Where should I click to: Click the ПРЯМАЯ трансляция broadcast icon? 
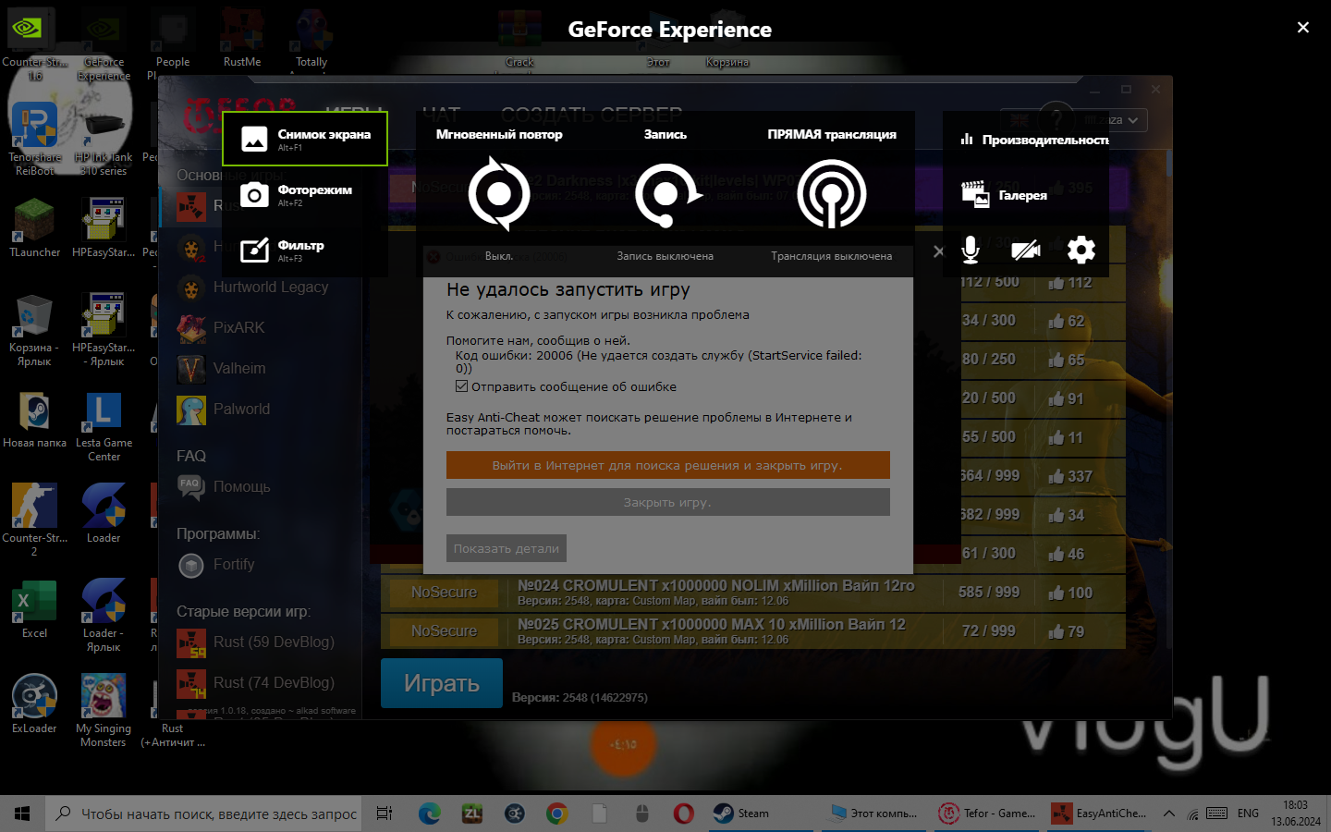click(832, 193)
